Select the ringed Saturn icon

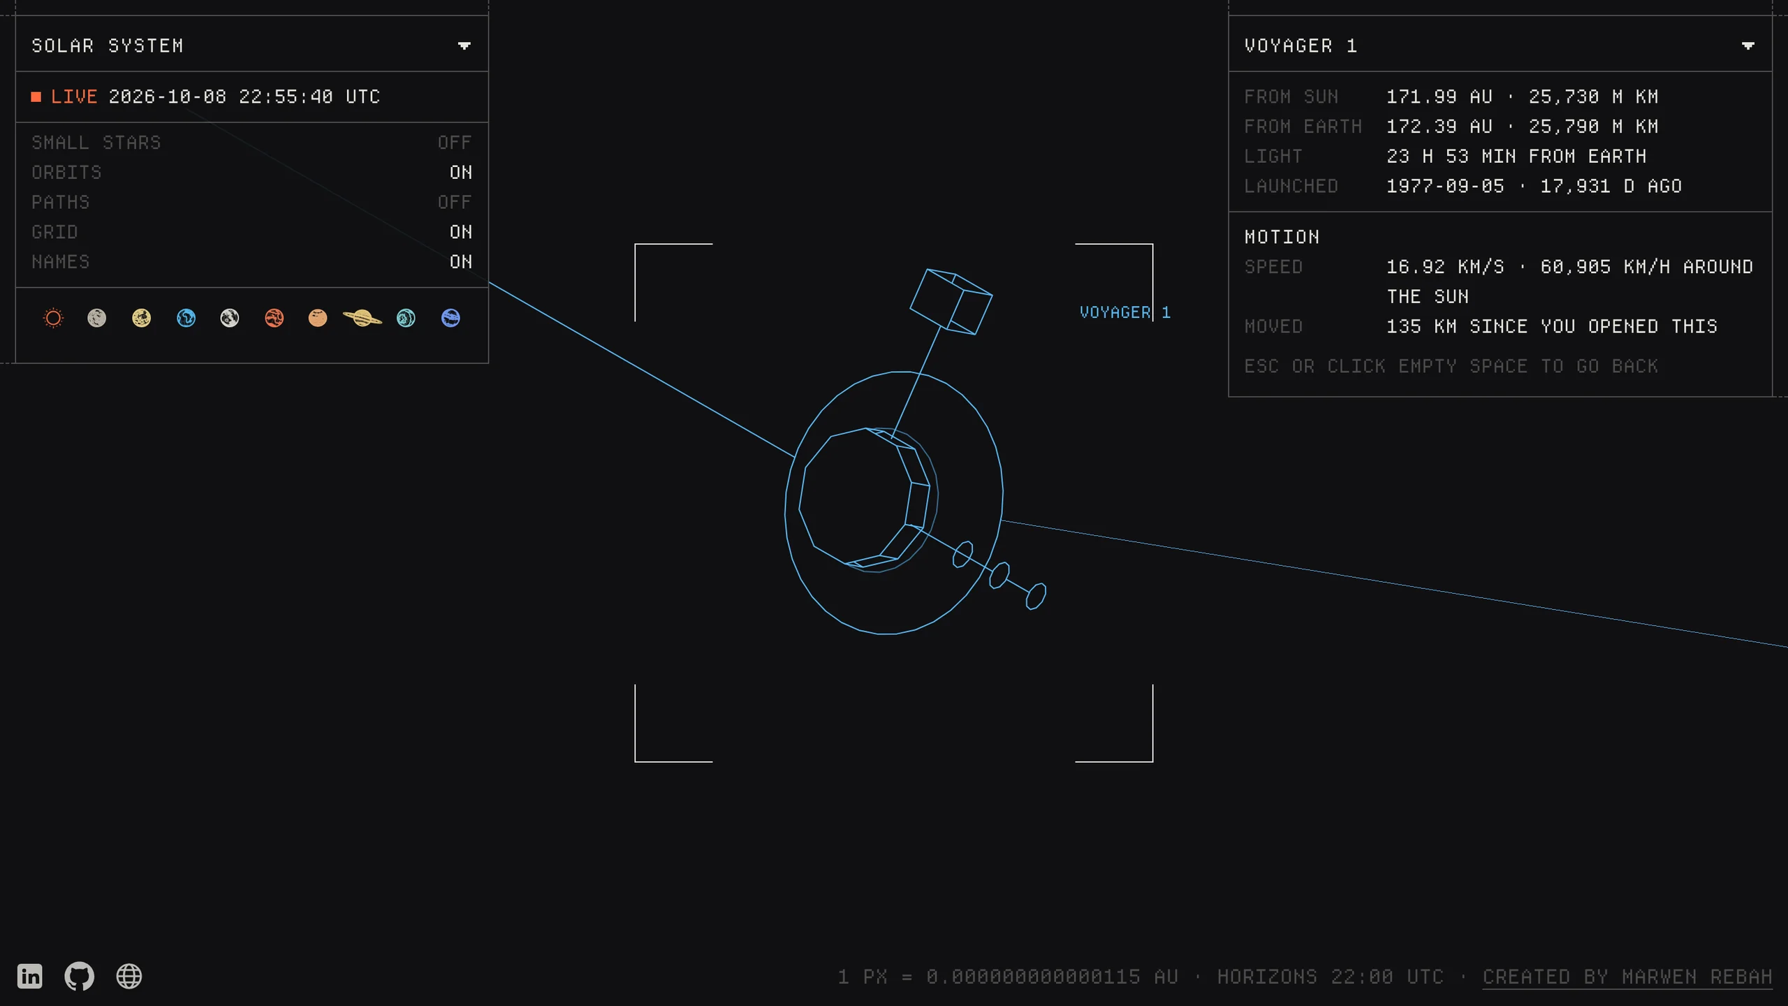coord(362,319)
